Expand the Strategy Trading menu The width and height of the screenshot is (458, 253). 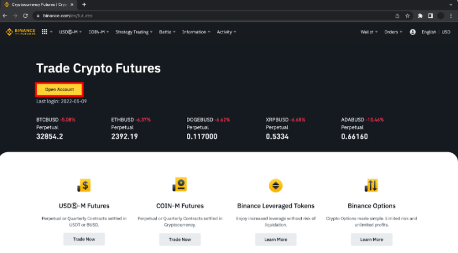134,32
